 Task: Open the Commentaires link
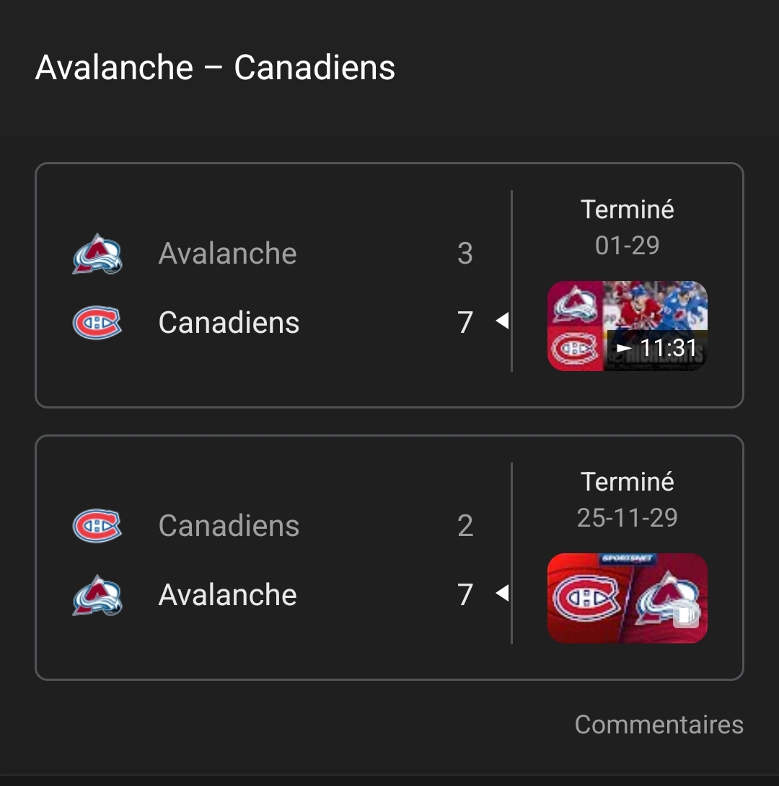(659, 724)
